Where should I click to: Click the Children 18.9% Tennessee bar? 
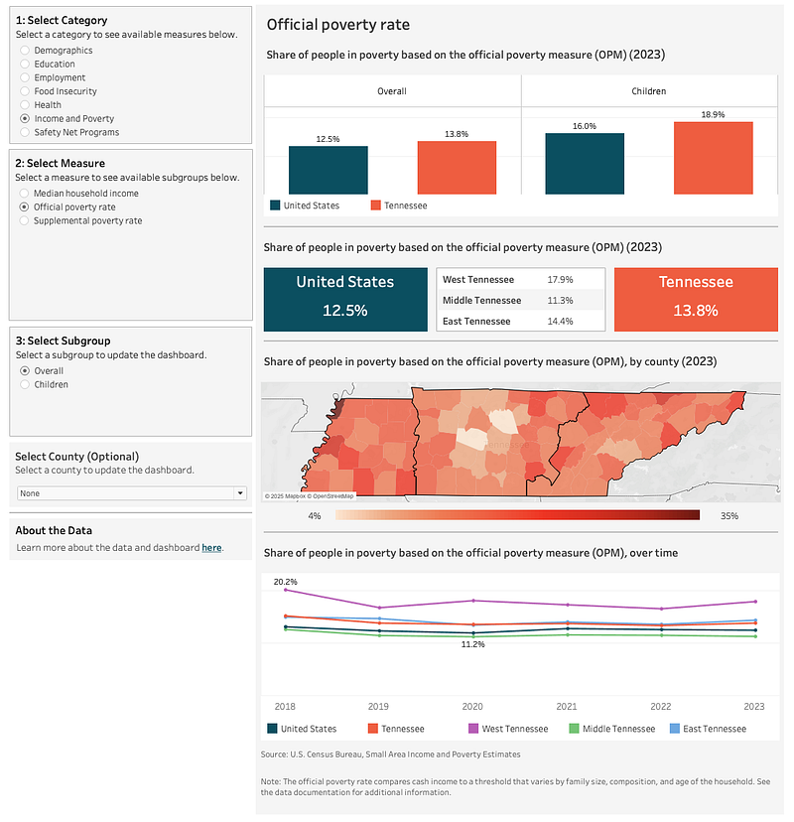coord(713,158)
